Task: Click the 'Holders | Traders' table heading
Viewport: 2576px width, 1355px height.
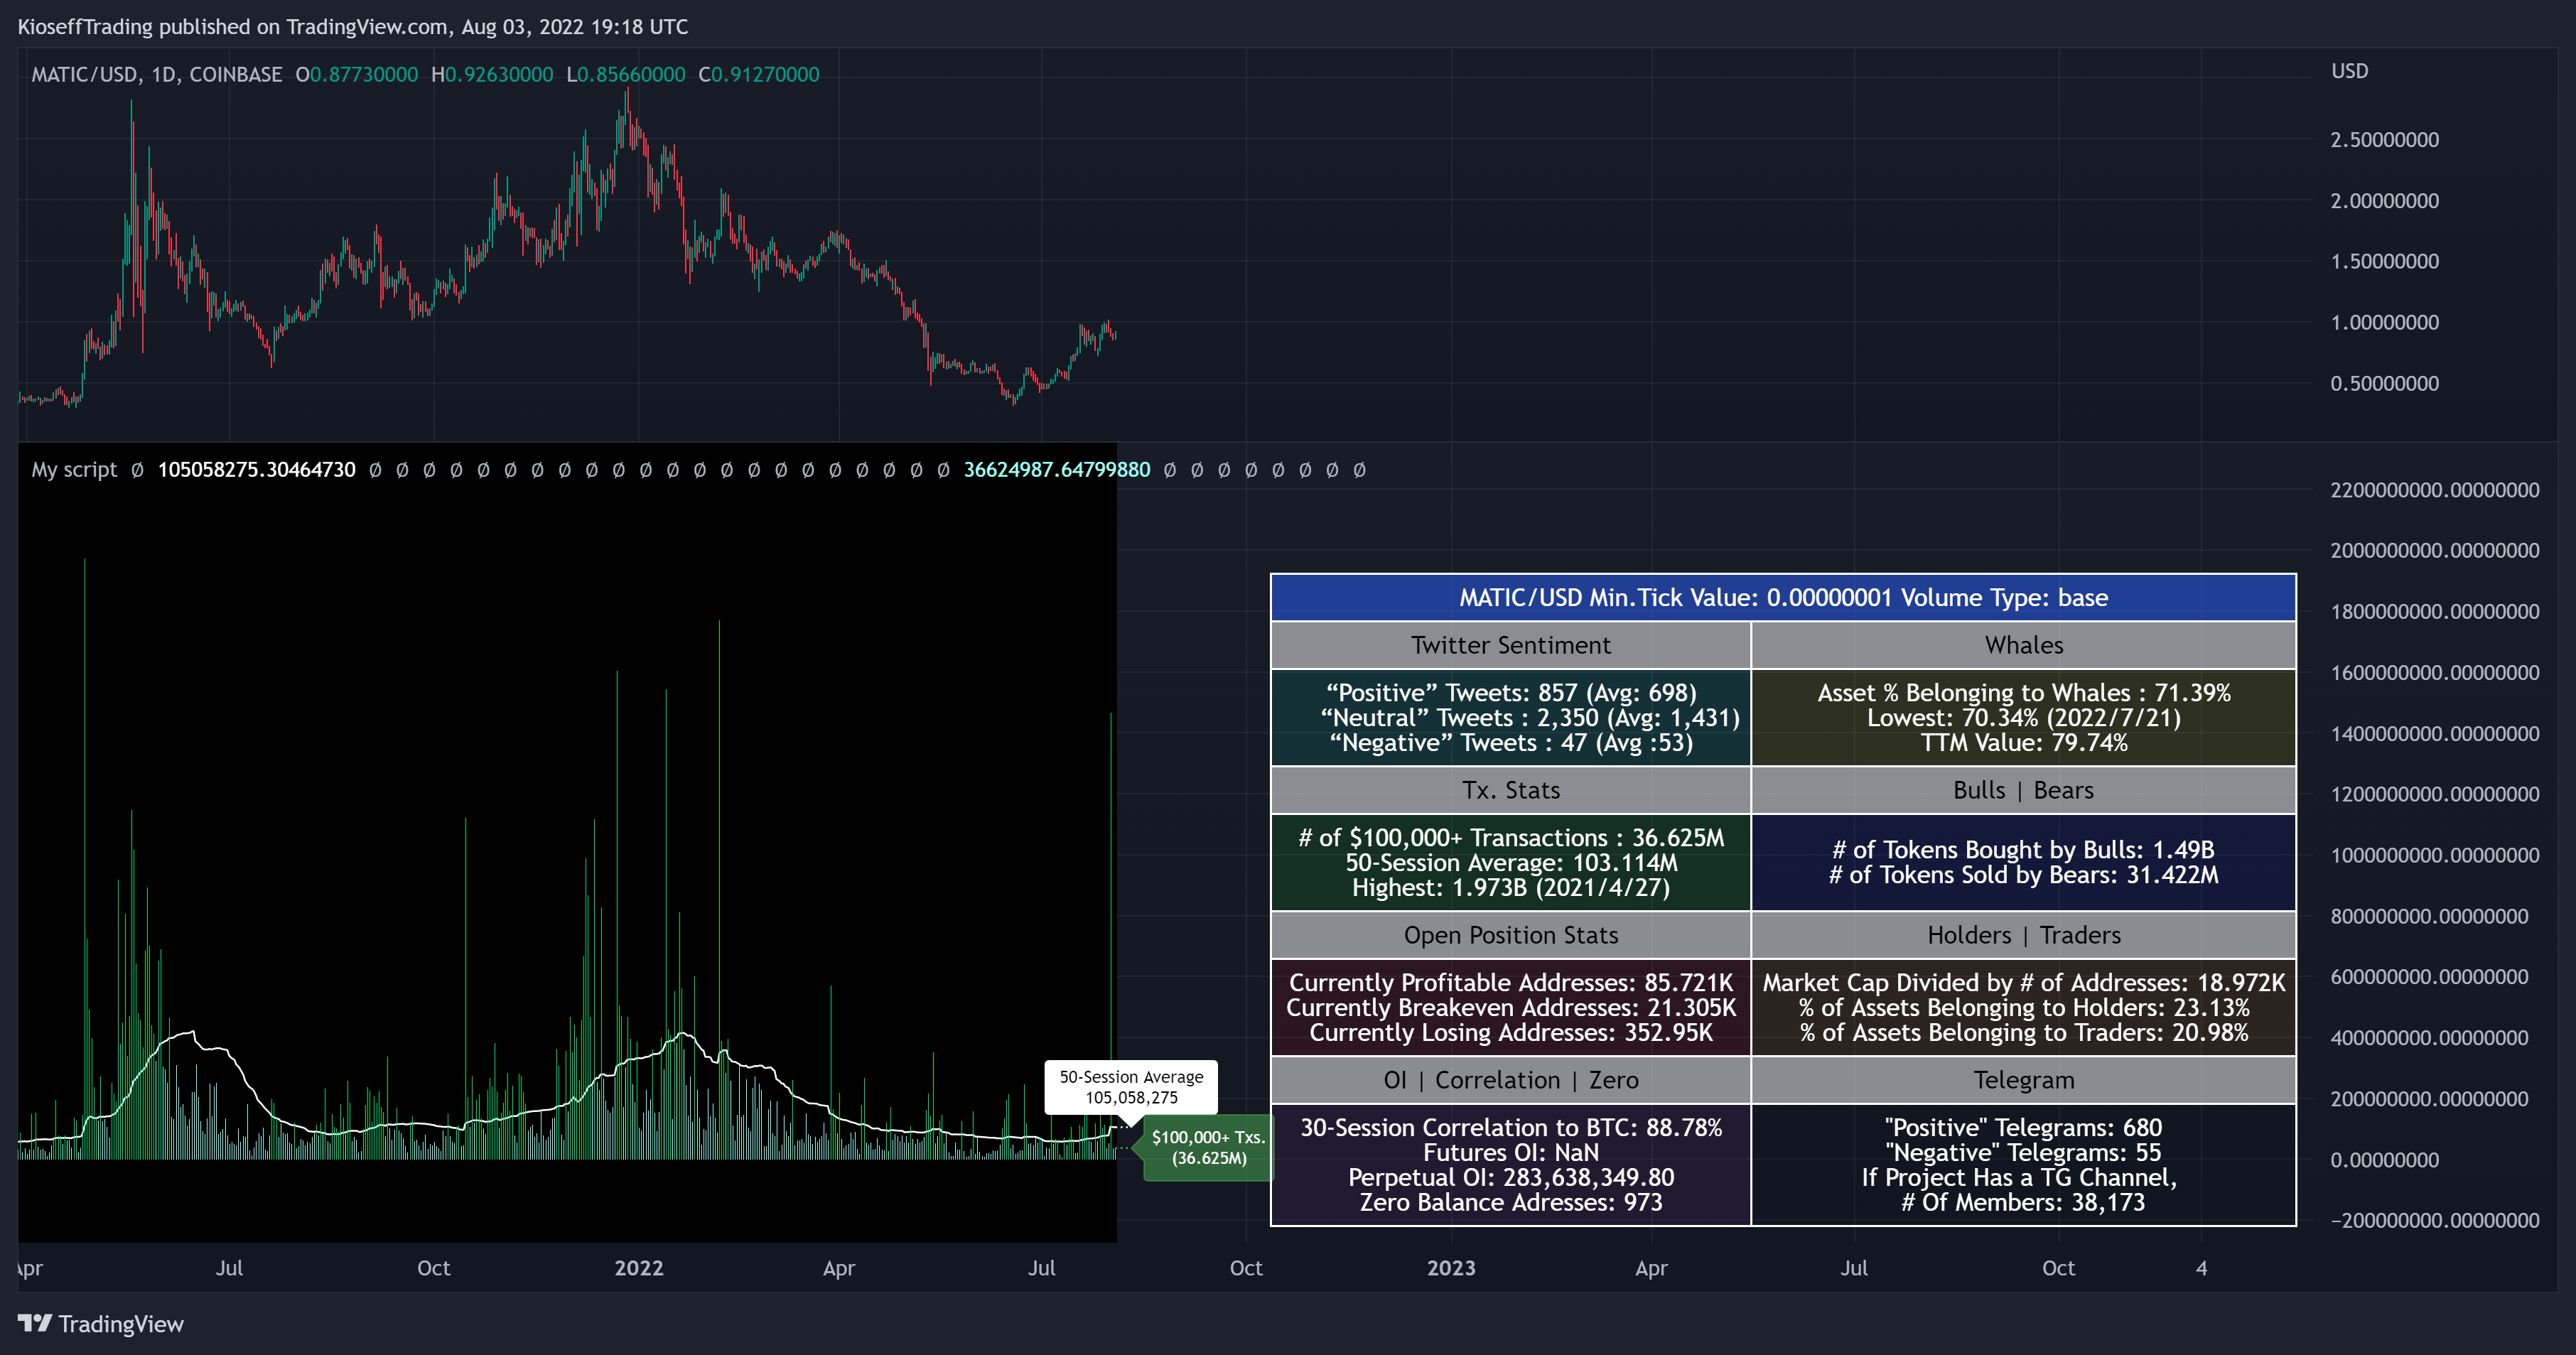Action: tap(2024, 935)
